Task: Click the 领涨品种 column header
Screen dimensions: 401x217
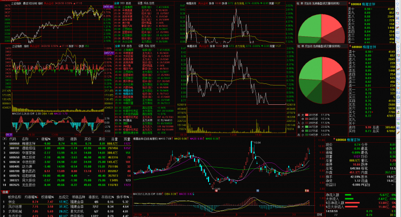Action: coord(78,197)
